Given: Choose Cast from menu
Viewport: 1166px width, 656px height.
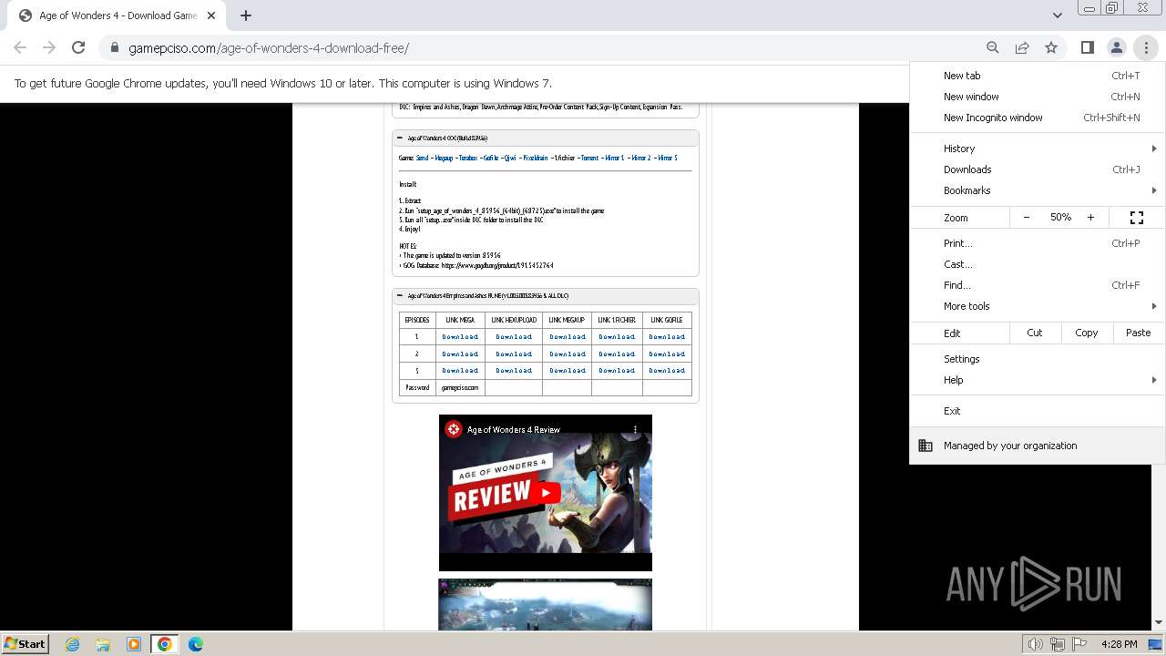Looking at the screenshot, I should tap(1038, 264).
